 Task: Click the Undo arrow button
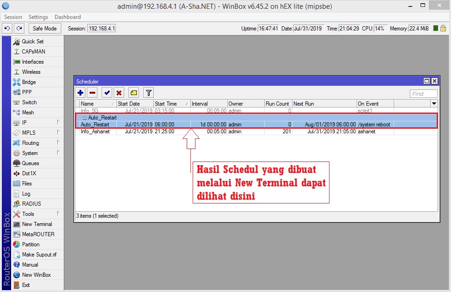point(7,29)
